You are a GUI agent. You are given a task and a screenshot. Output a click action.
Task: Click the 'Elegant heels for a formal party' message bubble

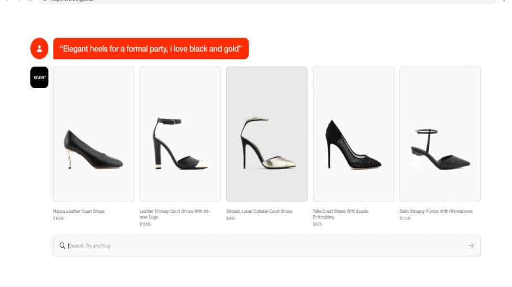[151, 49]
